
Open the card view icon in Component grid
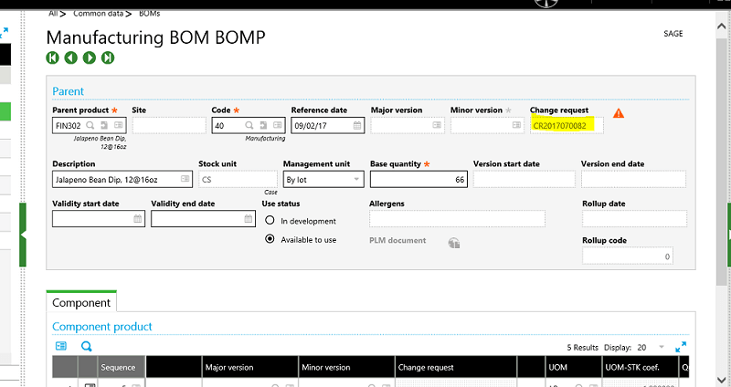click(x=61, y=347)
